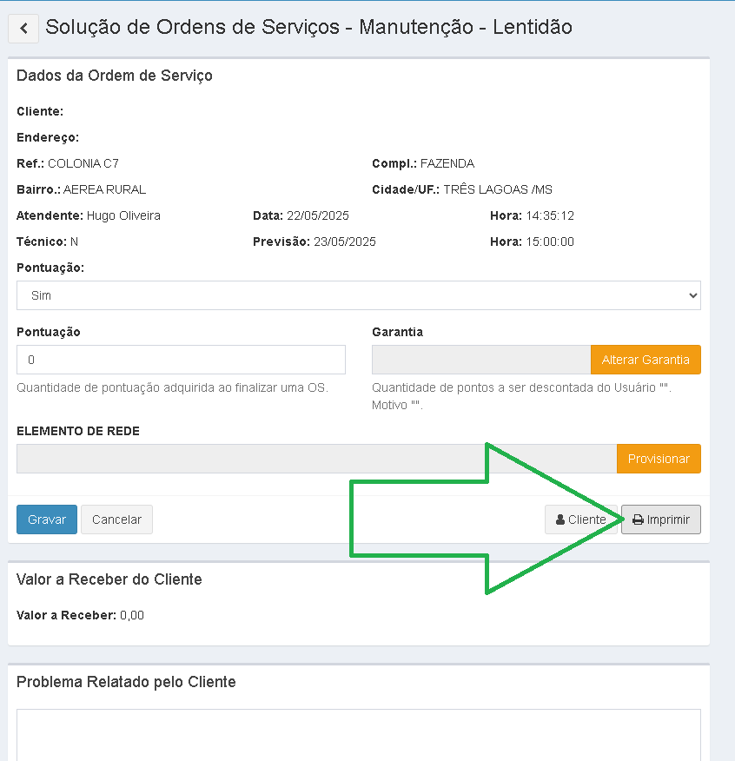This screenshot has height=761, width=735.
Task: Click the Valor a Receber do Cliente heading
Action: pyautogui.click(x=109, y=579)
